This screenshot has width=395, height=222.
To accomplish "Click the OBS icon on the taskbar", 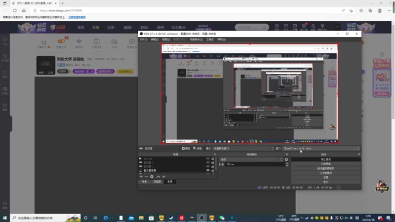I will pos(201,218).
